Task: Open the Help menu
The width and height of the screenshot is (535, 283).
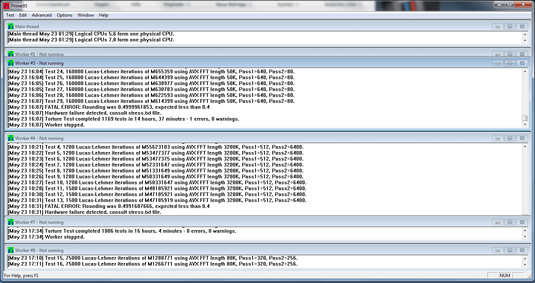Action: pos(104,15)
